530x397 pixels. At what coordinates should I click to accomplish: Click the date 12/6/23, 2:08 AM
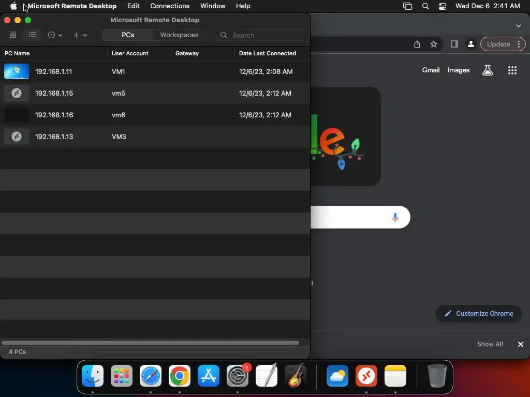pyautogui.click(x=266, y=71)
